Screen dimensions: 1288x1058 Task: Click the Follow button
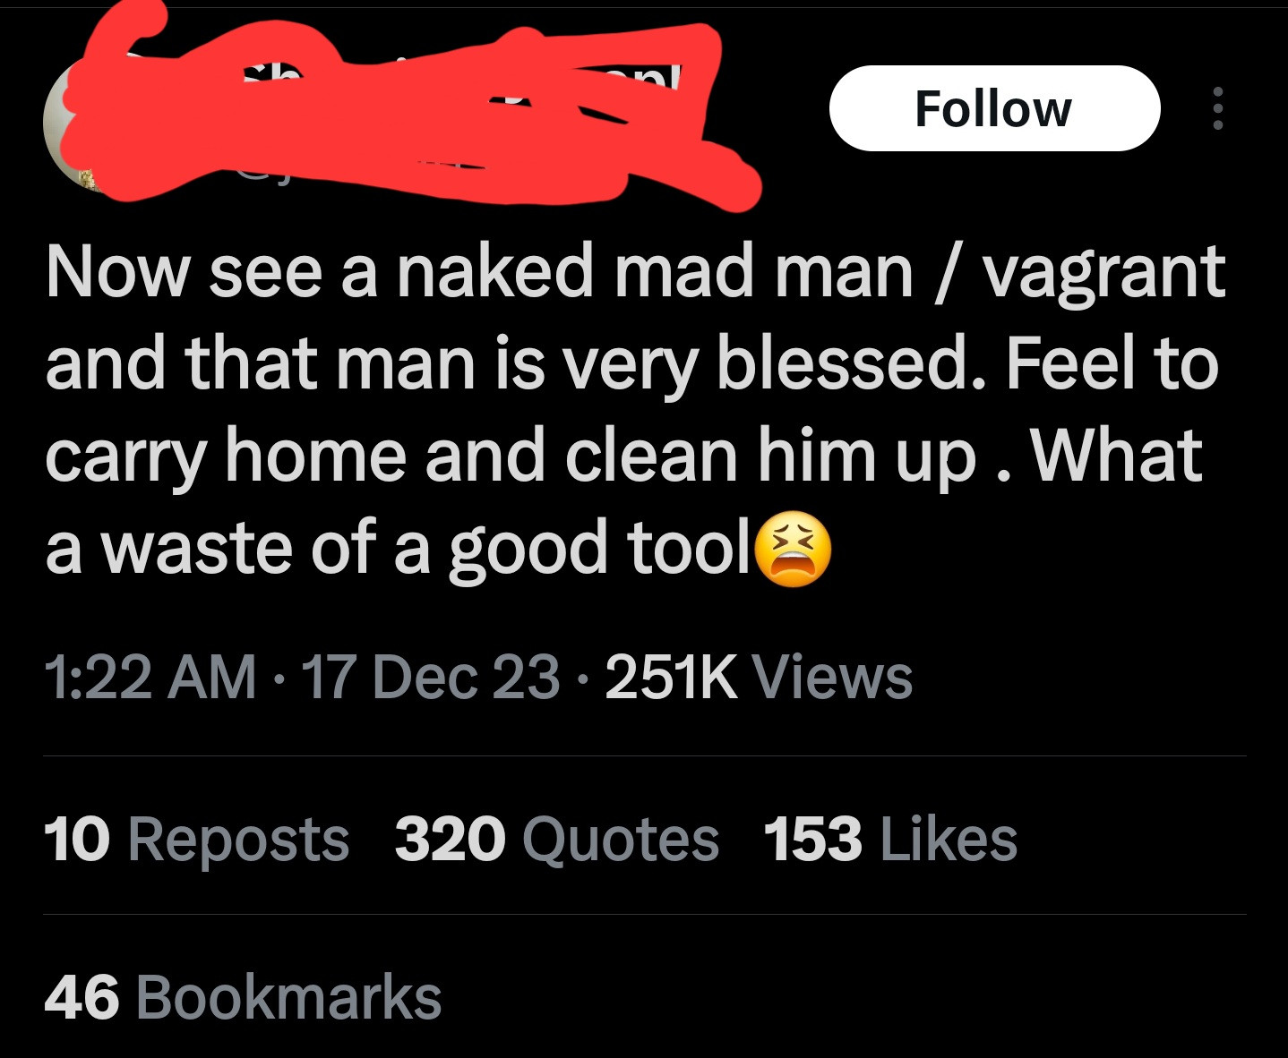(994, 108)
